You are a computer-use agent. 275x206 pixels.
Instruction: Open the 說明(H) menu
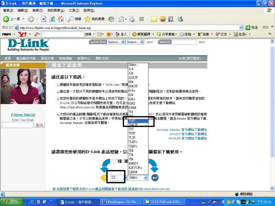tap(89, 11)
